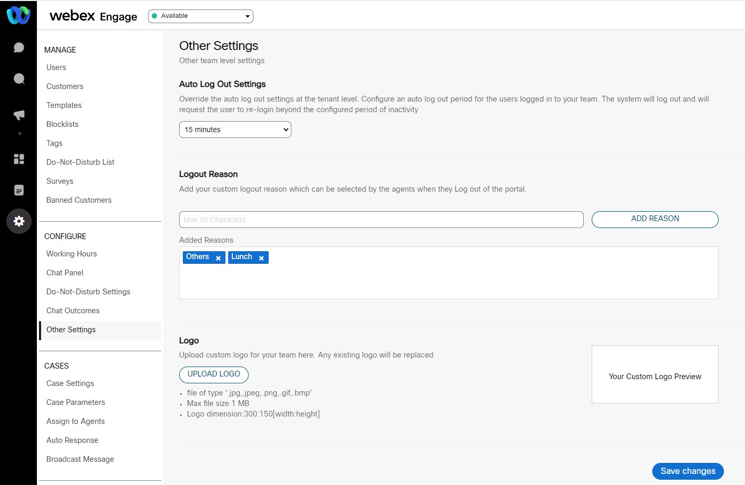Remove the Lunch logout reason tag
The image size is (745, 485).
261,258
